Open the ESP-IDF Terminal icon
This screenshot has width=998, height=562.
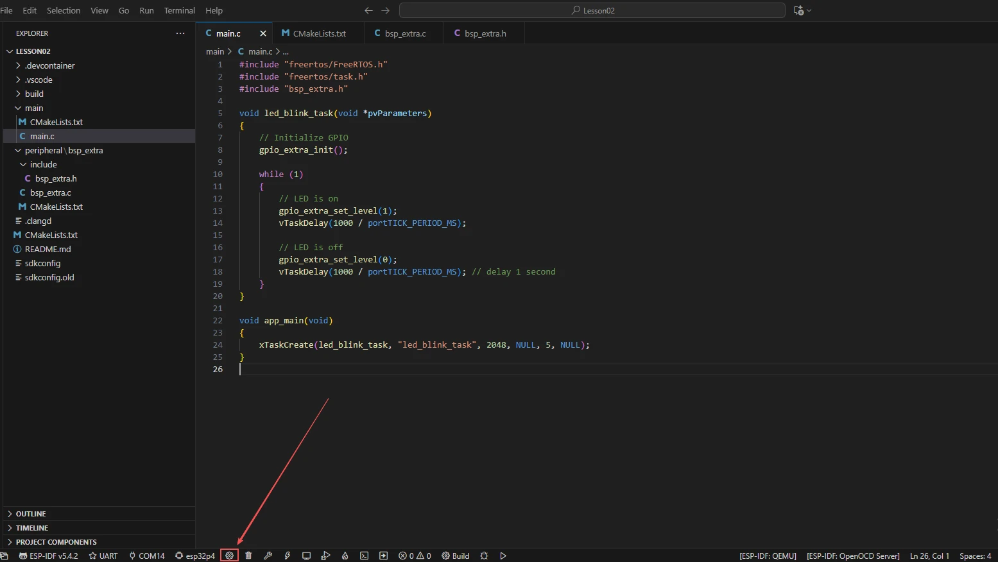(364, 556)
